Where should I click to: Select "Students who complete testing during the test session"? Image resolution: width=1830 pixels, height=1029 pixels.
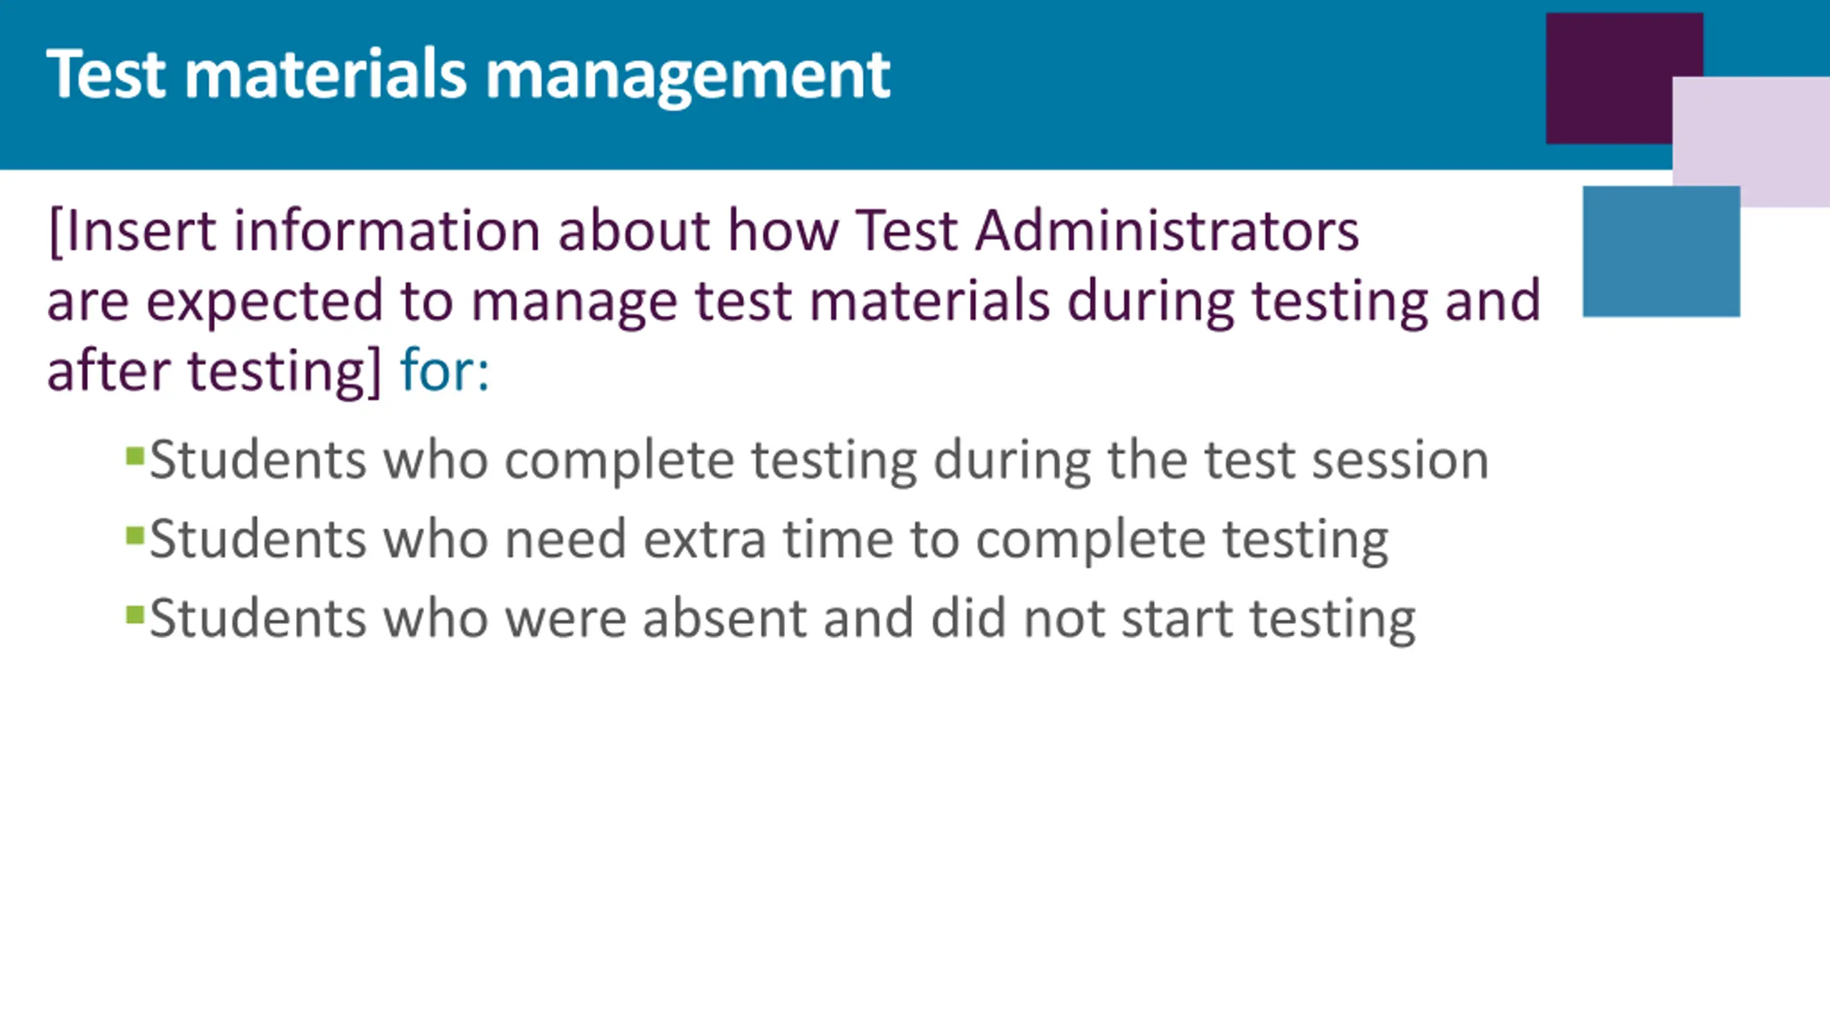coord(818,459)
